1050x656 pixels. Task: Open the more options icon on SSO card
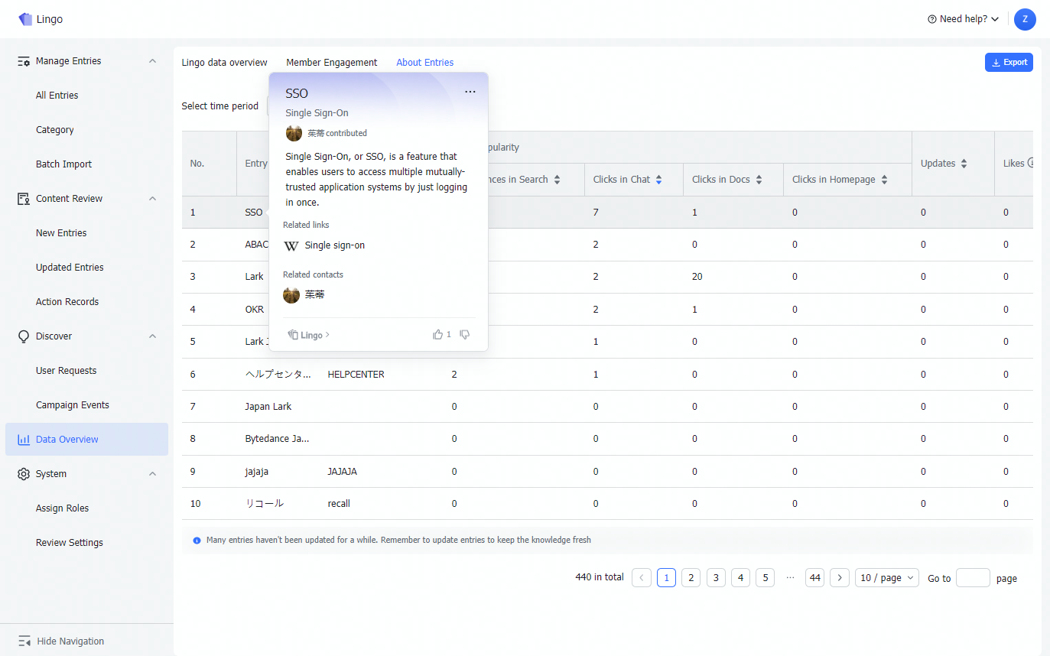point(470,91)
